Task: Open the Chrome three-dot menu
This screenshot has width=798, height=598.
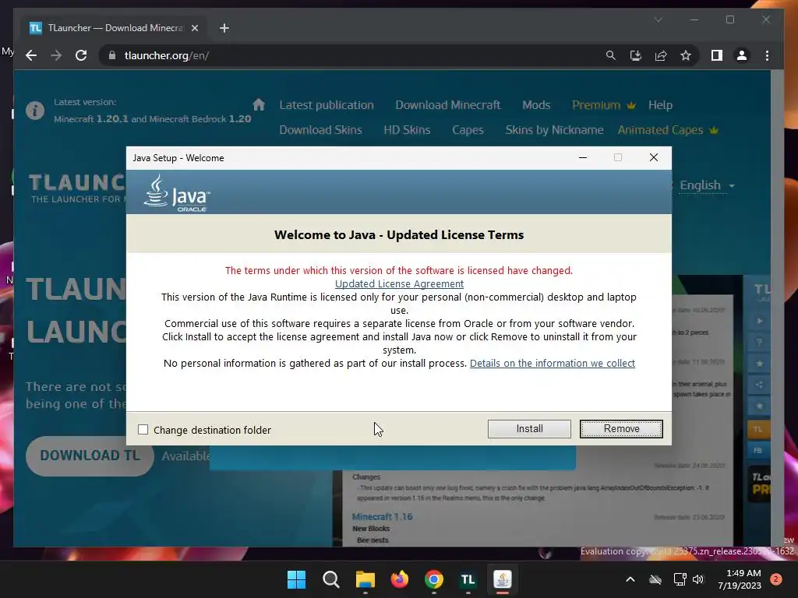Action: 767,55
